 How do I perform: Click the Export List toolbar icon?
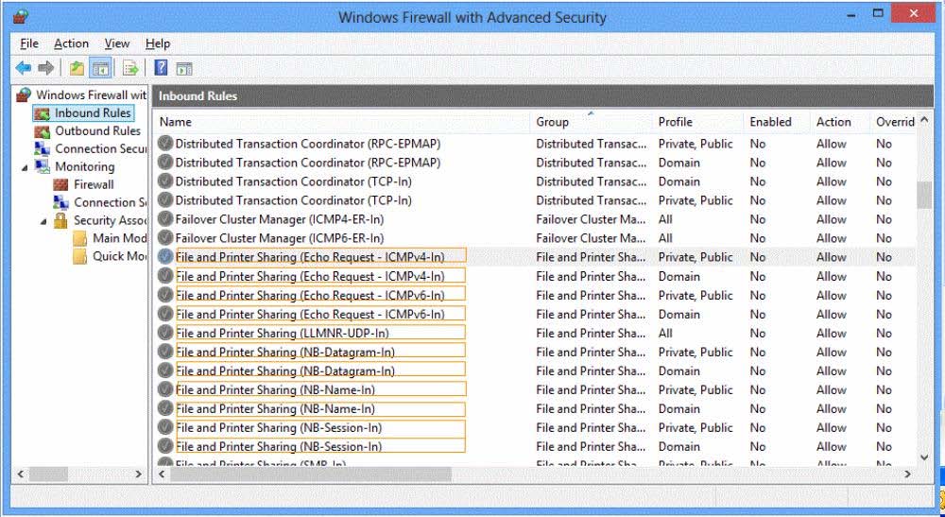[130, 68]
